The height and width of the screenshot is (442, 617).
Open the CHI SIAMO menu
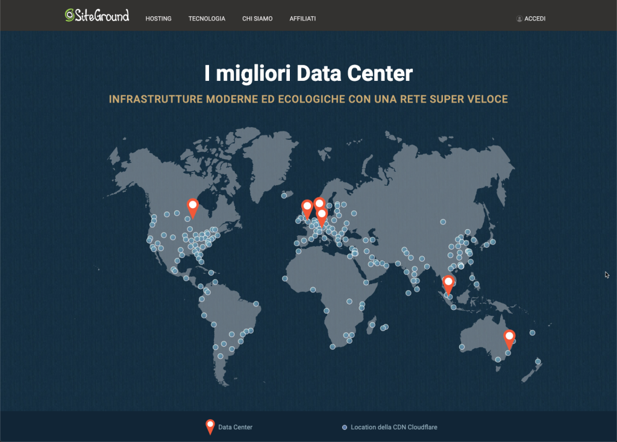pos(257,19)
